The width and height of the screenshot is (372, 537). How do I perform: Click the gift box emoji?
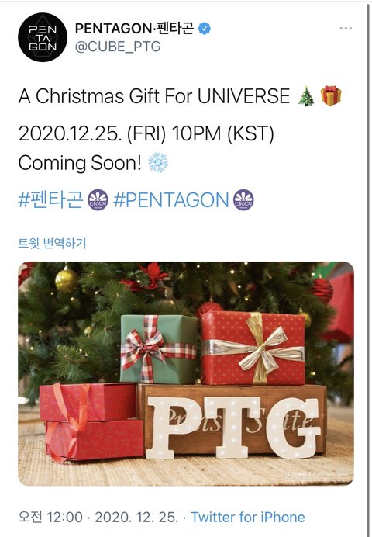(331, 95)
